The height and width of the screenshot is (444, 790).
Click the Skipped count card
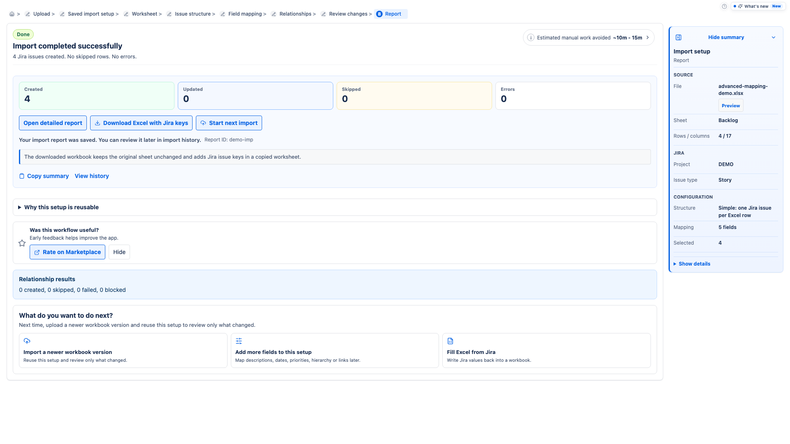[414, 96]
